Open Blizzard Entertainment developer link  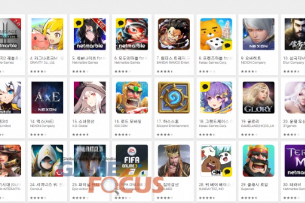click(173, 126)
